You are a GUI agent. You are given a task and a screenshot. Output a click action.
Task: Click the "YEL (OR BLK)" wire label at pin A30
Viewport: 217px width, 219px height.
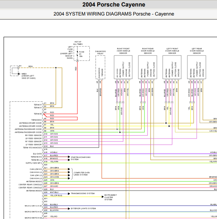coord(56,195)
